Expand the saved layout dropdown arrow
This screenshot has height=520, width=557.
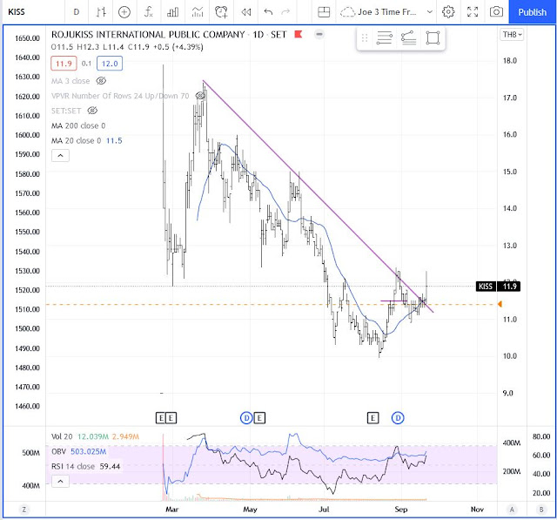pos(429,12)
